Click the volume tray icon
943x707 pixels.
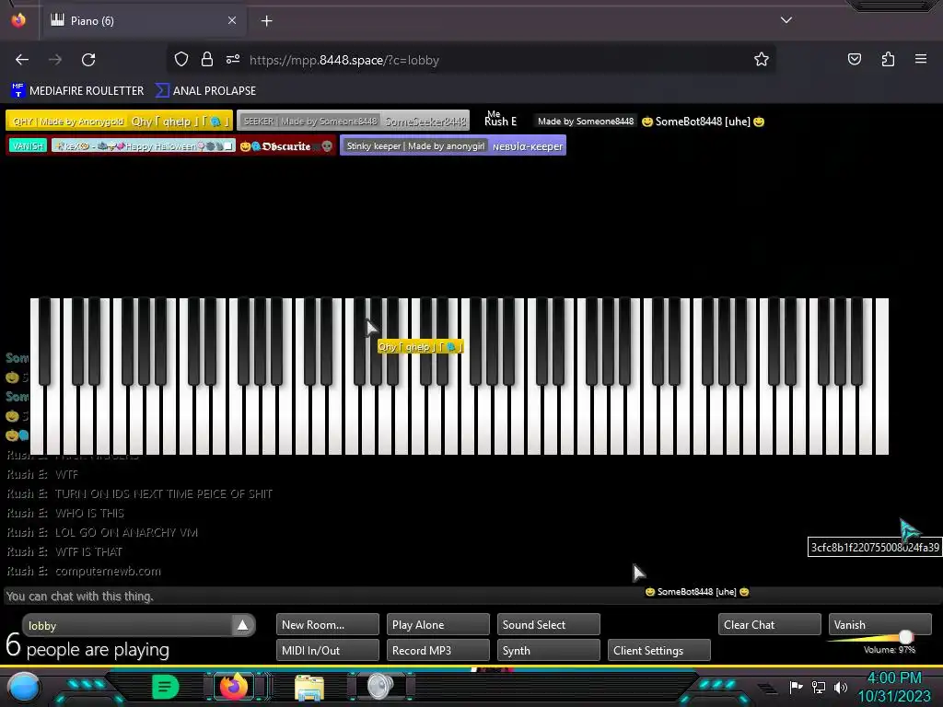pos(841,687)
